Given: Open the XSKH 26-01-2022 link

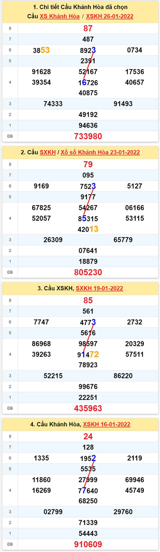Looking at the screenshot, I should (x=110, y=16).
